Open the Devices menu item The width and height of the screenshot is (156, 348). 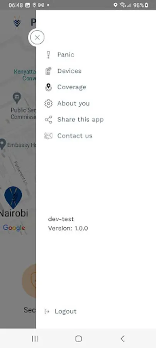70,71
